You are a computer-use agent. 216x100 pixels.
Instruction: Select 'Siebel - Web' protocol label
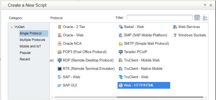click(x=134, y=27)
